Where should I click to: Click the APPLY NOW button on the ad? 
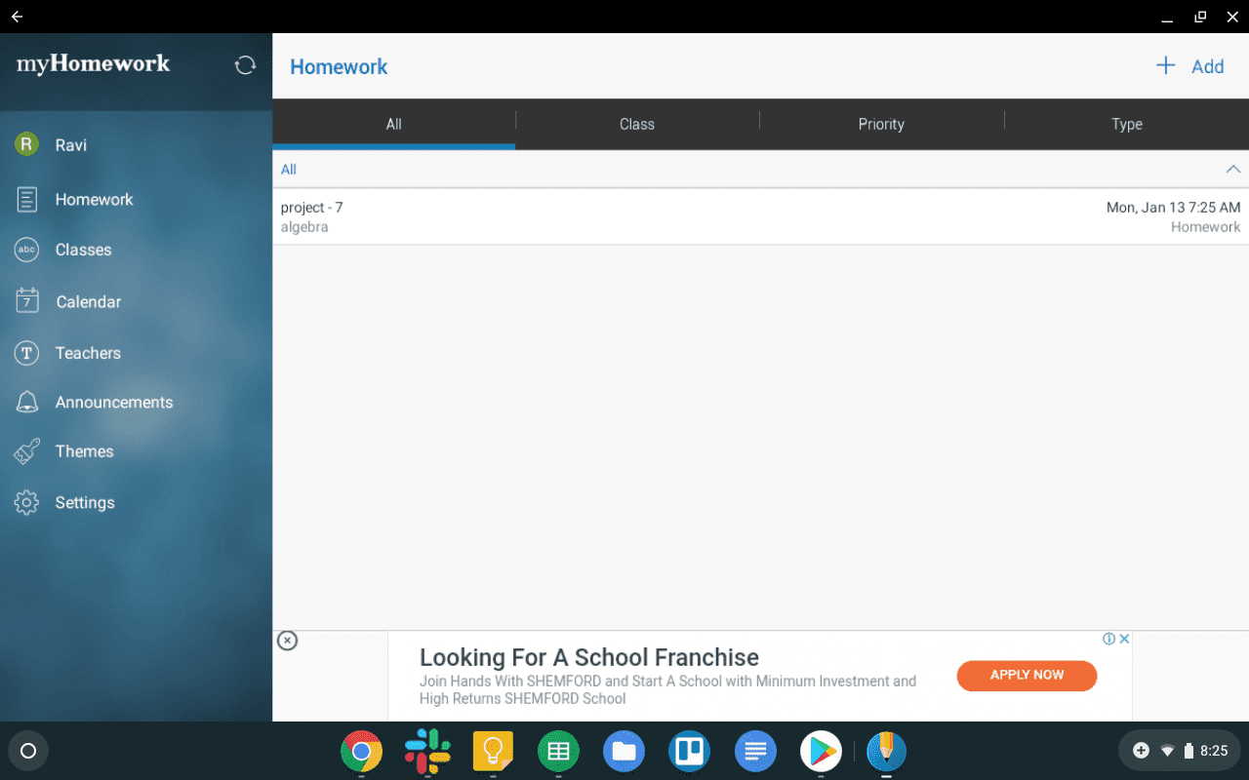click(x=1027, y=675)
